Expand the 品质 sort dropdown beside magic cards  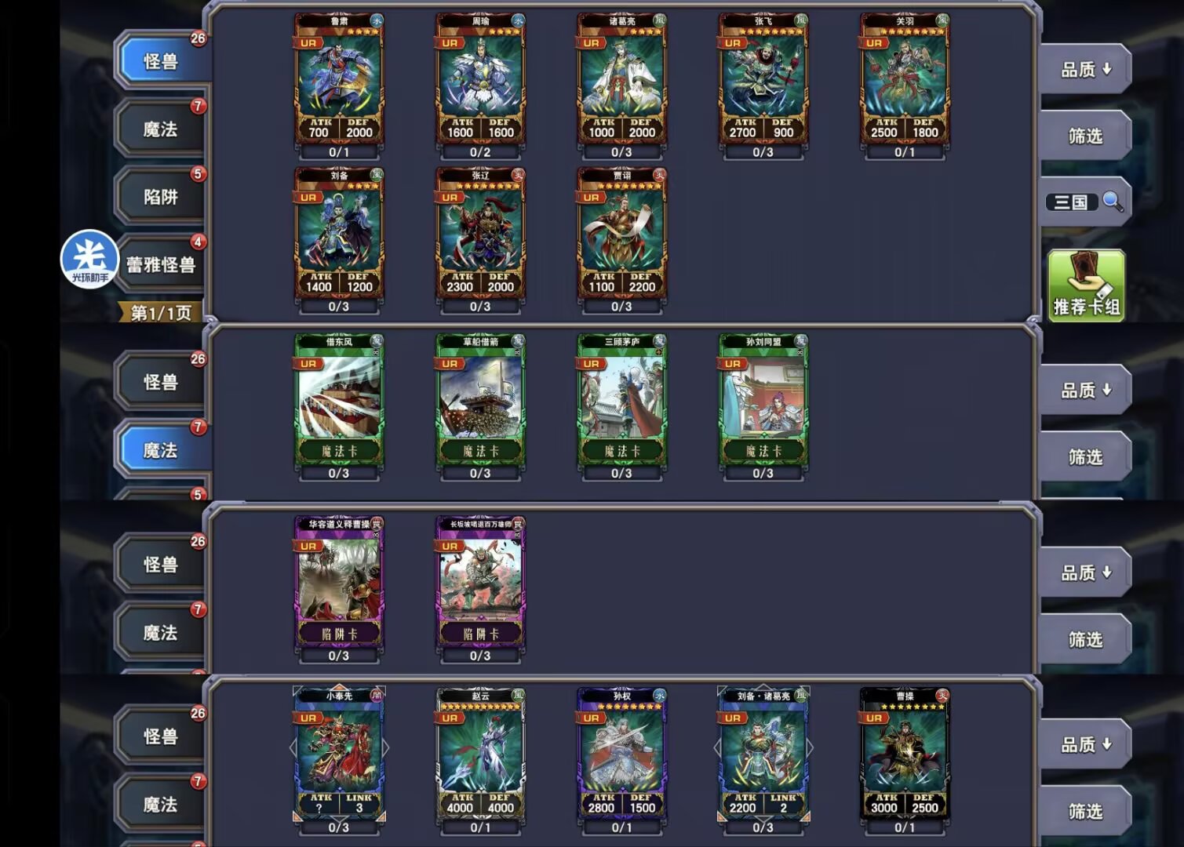[x=1085, y=390]
